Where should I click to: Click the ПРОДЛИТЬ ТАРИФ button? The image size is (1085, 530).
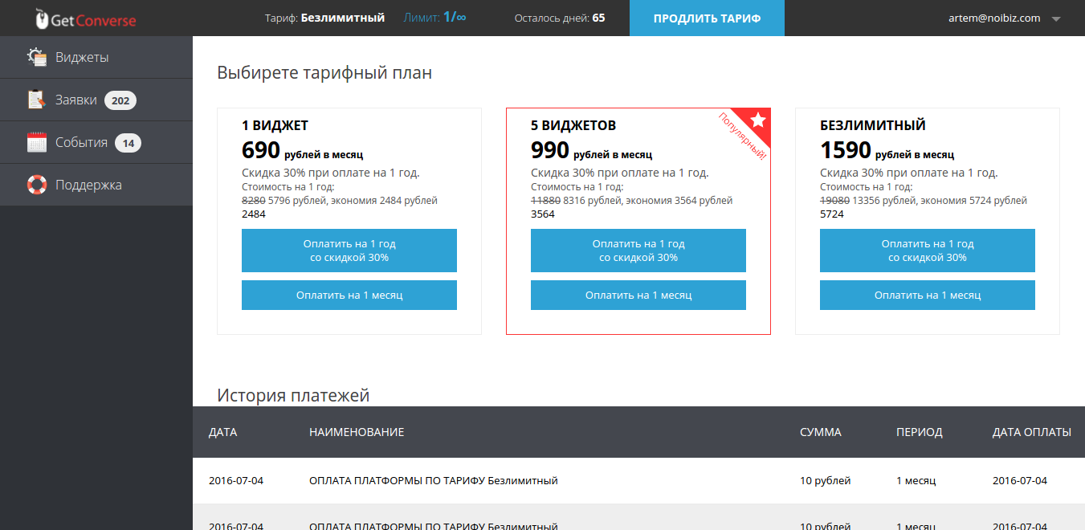[707, 18]
